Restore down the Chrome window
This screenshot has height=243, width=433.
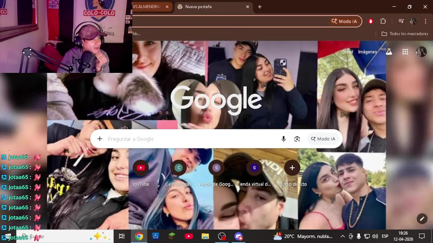click(x=410, y=7)
